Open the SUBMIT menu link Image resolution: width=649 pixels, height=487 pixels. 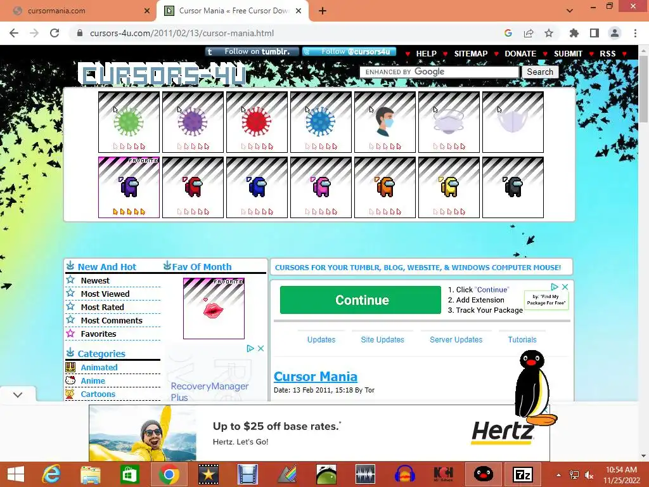tap(568, 54)
